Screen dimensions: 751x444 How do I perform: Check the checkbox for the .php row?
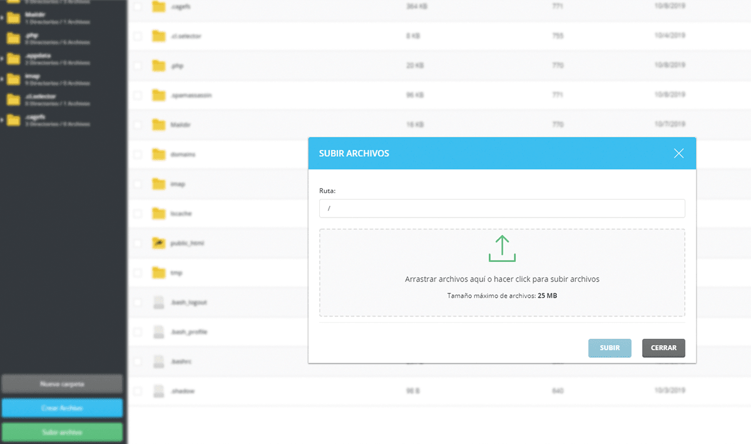(138, 66)
